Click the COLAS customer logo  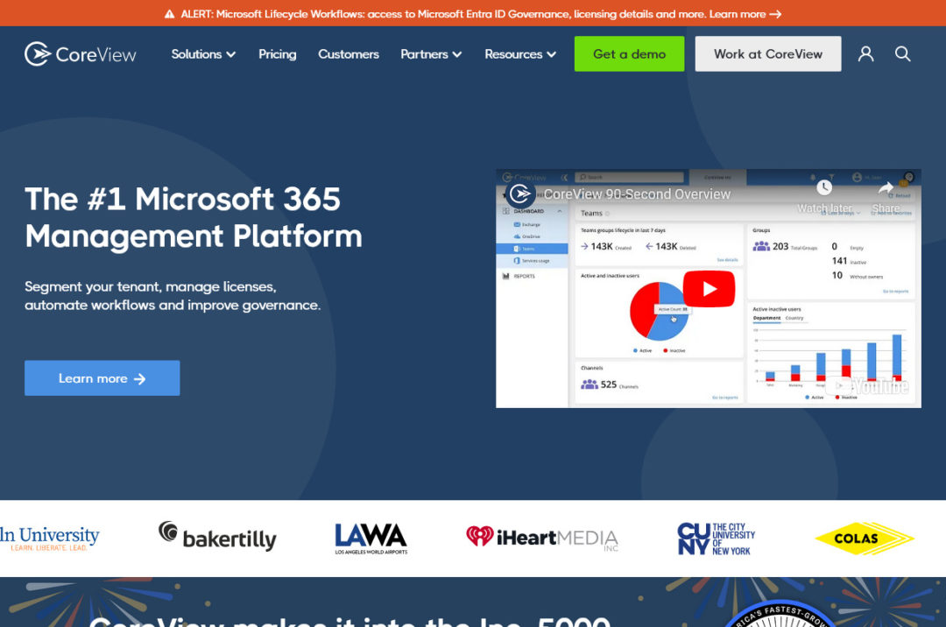865,539
